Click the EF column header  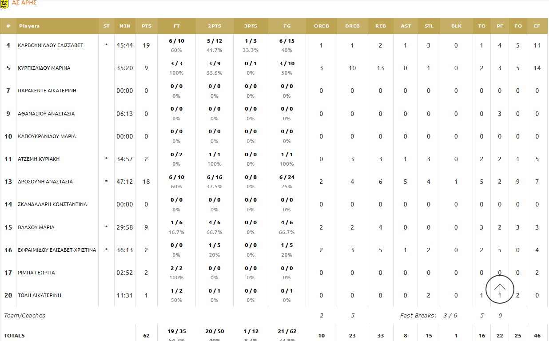[x=537, y=26]
